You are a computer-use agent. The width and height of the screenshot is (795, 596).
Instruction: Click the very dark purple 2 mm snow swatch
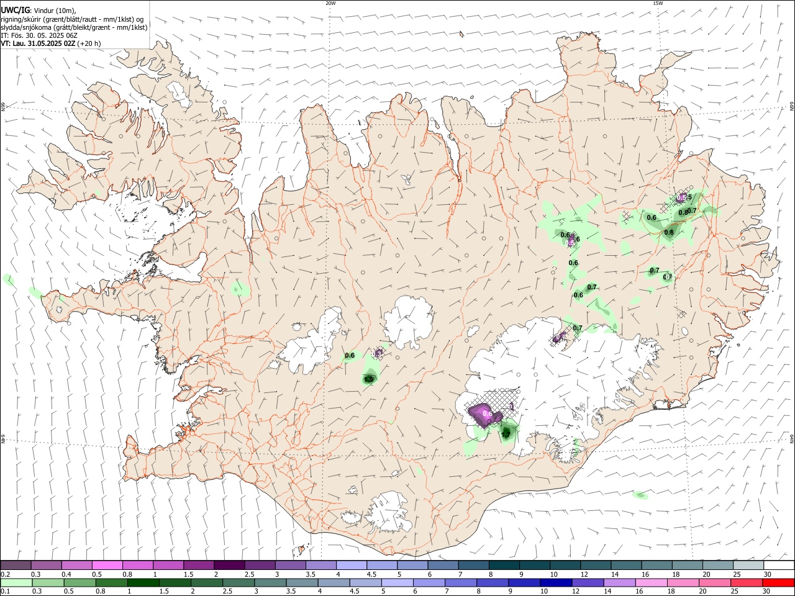pyautogui.click(x=229, y=566)
